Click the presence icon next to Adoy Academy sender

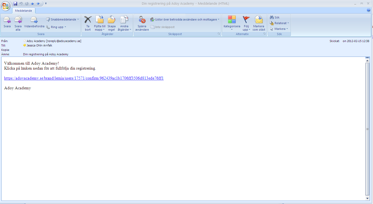tap(25, 41)
